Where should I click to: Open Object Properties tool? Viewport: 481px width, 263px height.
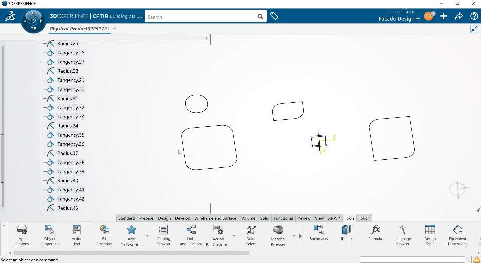pyautogui.click(x=50, y=235)
